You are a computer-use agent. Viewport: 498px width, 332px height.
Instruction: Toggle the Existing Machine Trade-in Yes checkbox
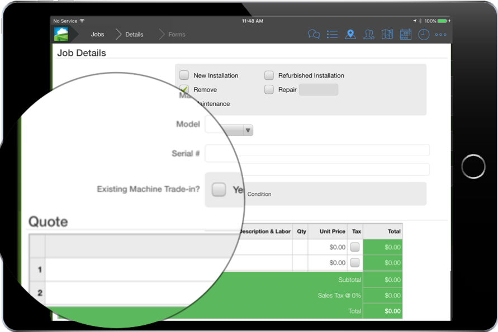click(x=219, y=189)
